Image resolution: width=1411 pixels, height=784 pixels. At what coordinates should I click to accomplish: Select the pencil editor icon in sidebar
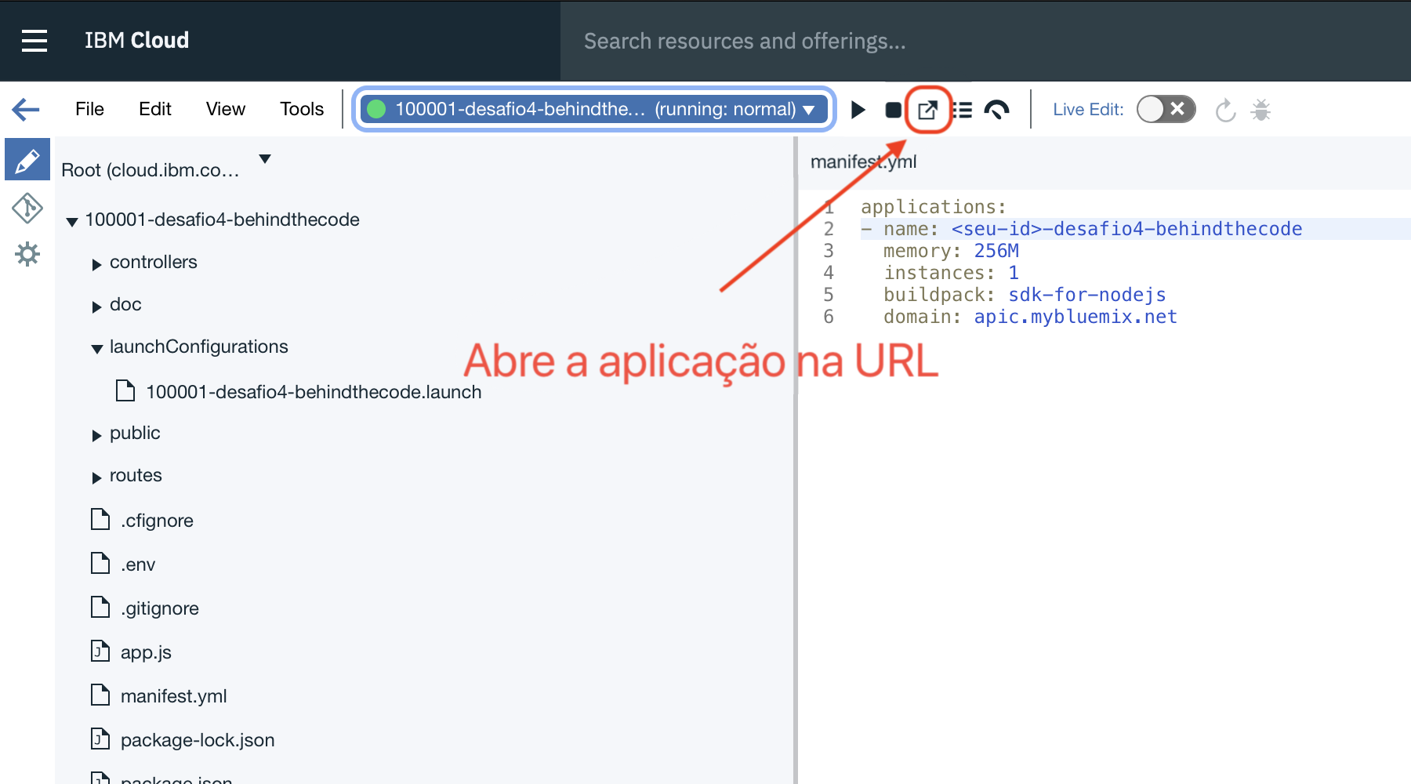pyautogui.click(x=27, y=161)
